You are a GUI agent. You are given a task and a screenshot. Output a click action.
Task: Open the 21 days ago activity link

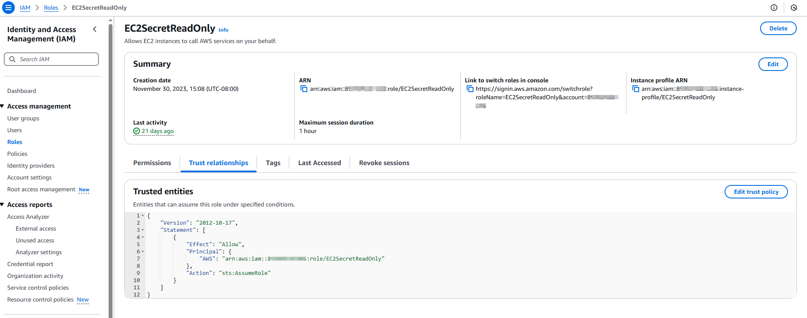158,131
